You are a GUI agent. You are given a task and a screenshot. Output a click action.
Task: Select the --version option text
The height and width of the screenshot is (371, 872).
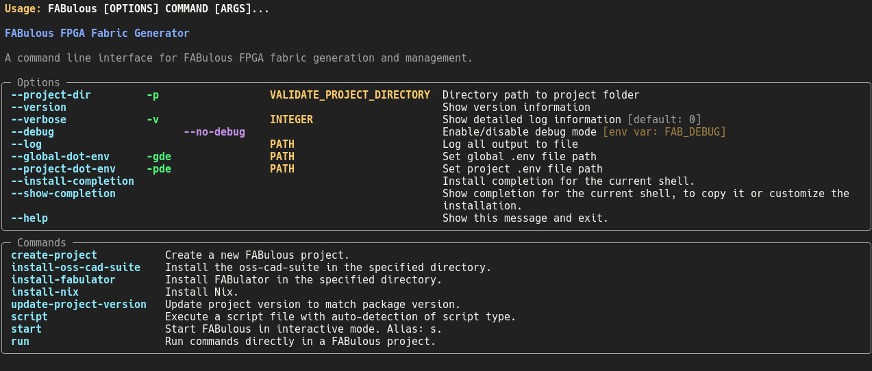[38, 107]
